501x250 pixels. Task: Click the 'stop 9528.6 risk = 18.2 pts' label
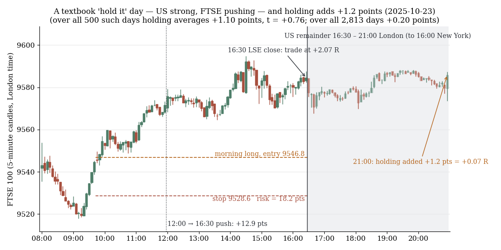(x=258, y=199)
